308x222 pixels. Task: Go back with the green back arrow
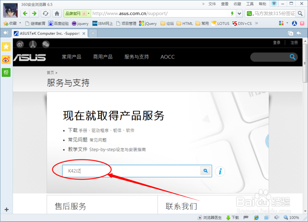coord(25,13)
